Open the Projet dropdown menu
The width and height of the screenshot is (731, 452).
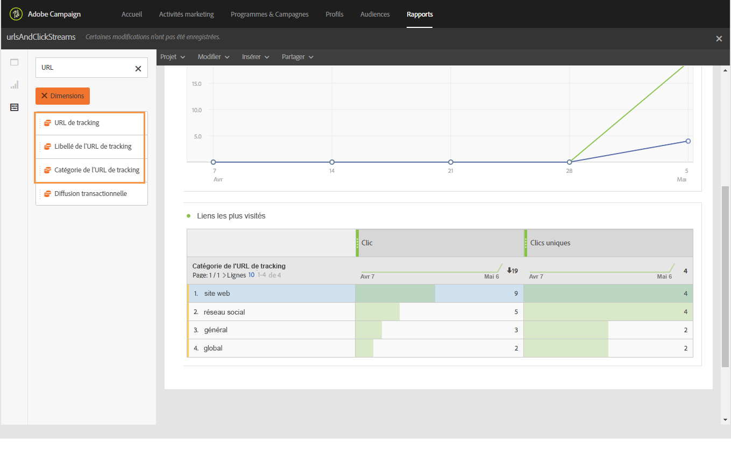point(173,57)
